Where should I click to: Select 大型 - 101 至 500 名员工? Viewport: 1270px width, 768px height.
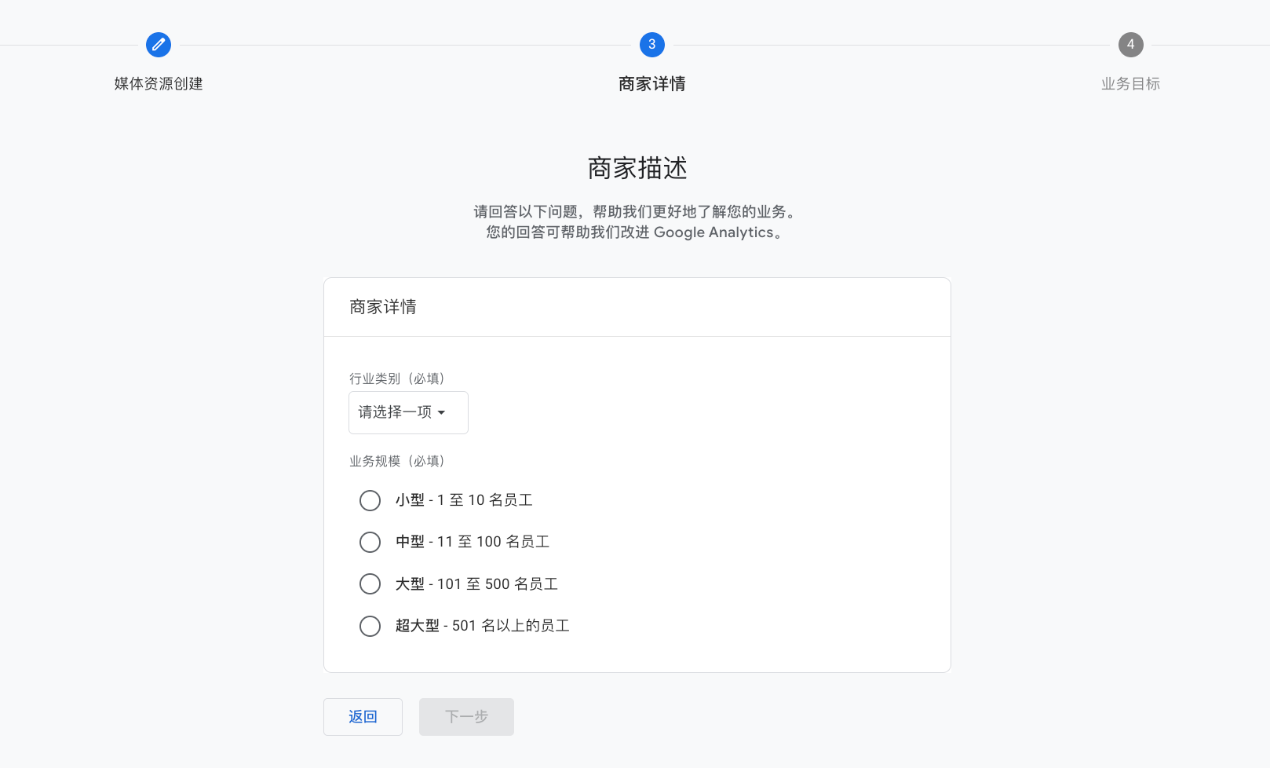370,583
